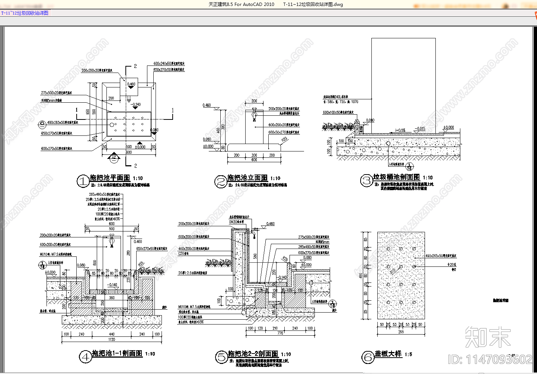Viewport: 537px width, 374px height.
Task: Select drawing number 4 circle marker
Action: pyautogui.click(x=85, y=357)
